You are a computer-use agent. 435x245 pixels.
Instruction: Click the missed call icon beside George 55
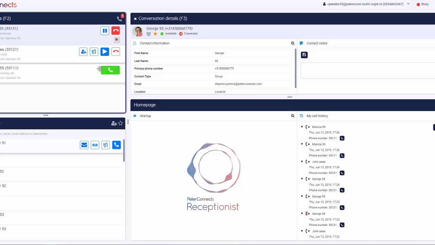click(x=308, y=214)
